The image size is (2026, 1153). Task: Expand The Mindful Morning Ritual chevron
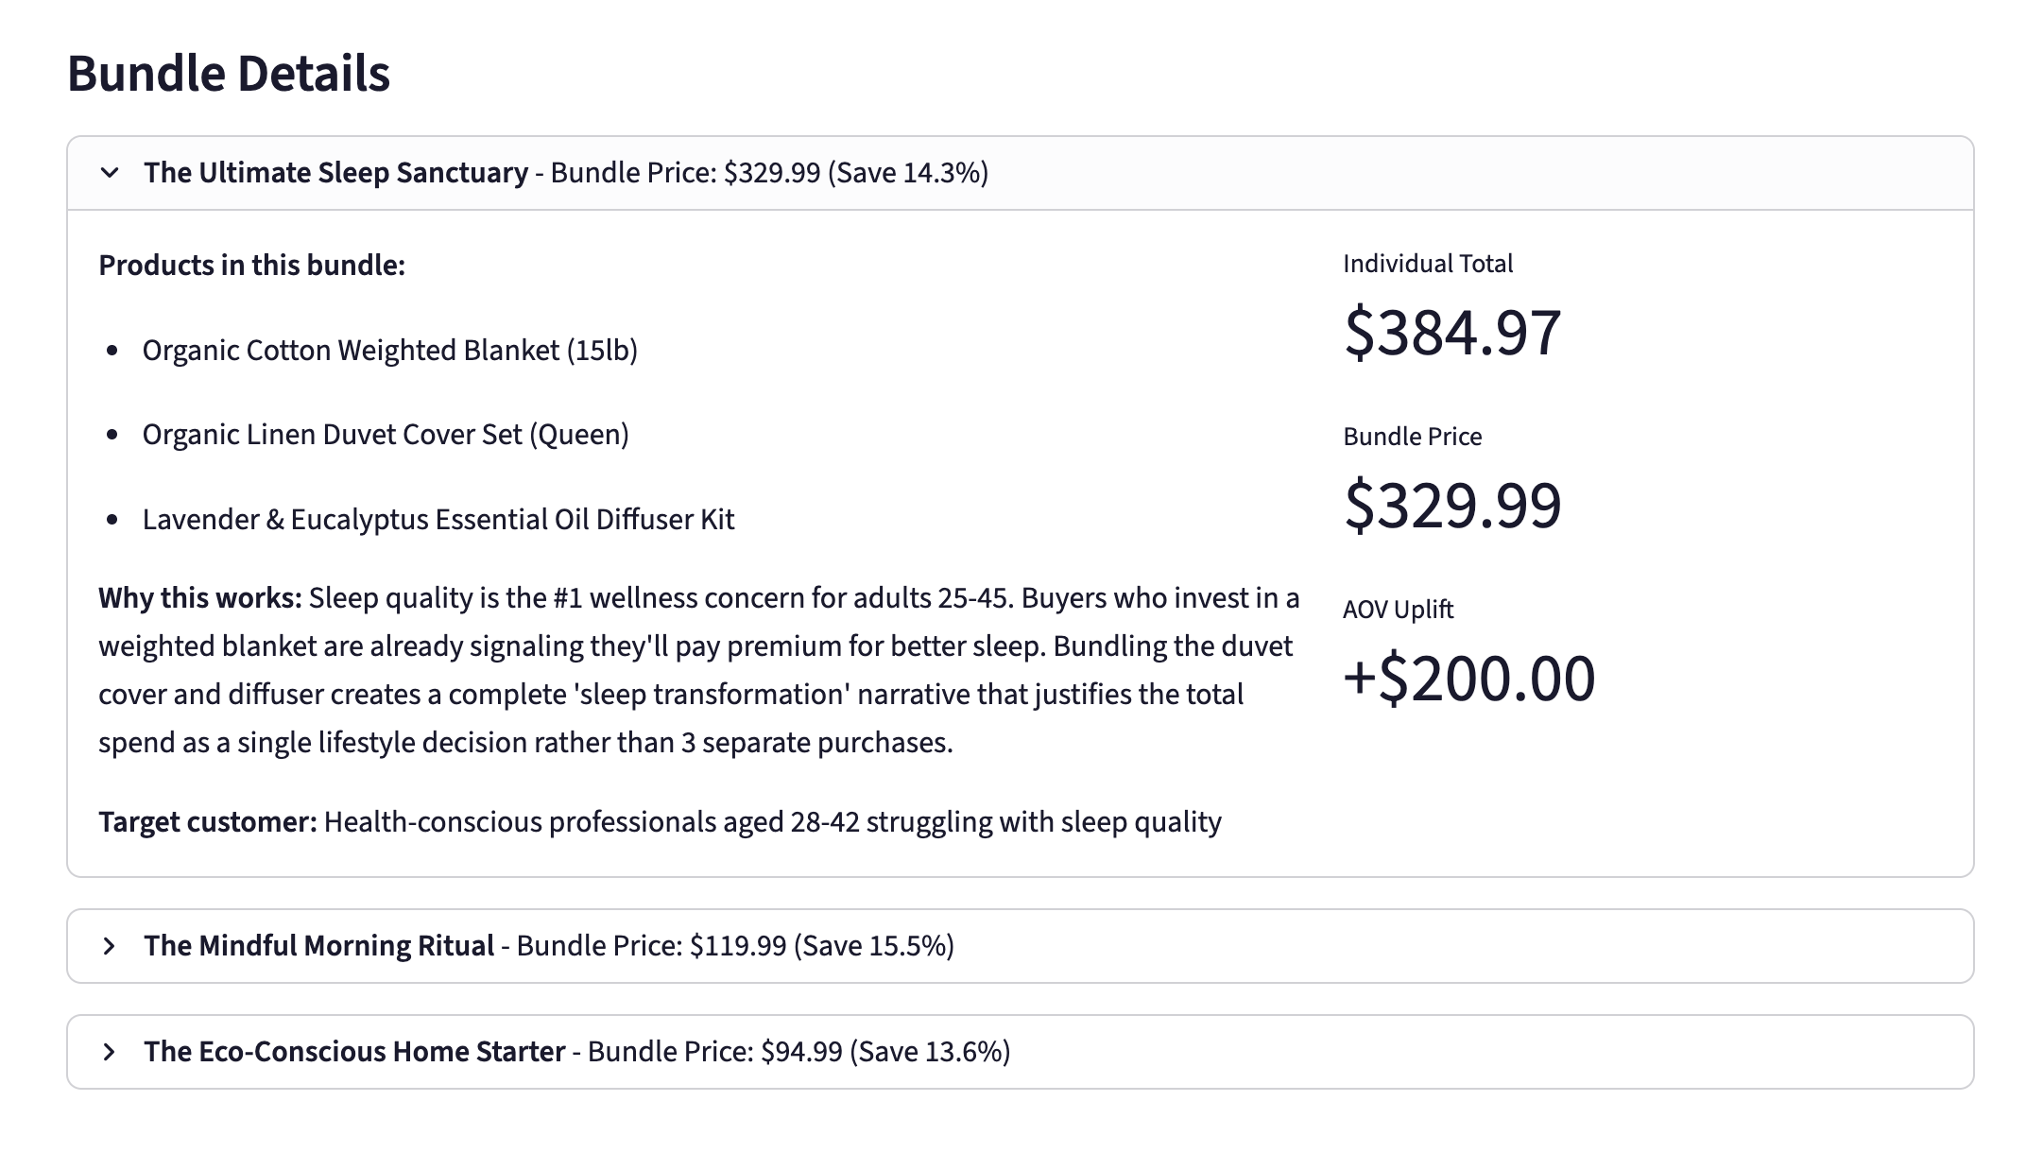coord(110,946)
